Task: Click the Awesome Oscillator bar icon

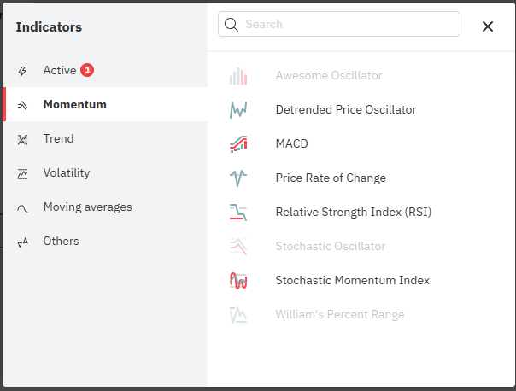Action: 238,76
